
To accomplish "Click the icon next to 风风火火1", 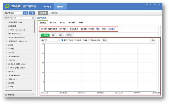I will coord(6,53).
